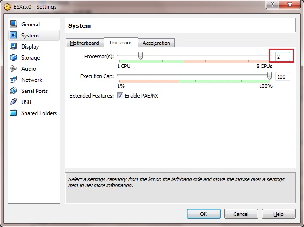The width and height of the screenshot is (304, 227).
Task: Click the Processor count input field
Action: (282, 56)
